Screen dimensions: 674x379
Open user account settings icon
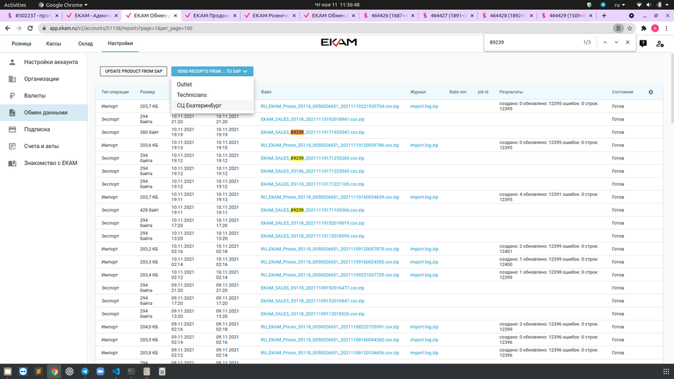660,43
